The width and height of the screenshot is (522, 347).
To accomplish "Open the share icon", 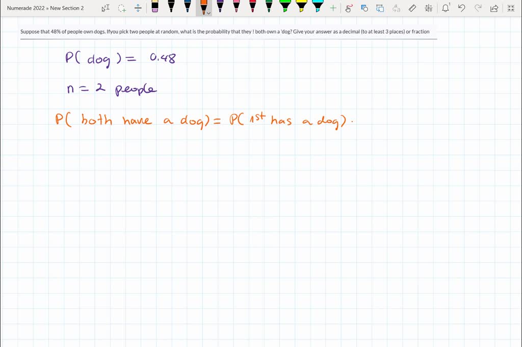I will 493,8.
